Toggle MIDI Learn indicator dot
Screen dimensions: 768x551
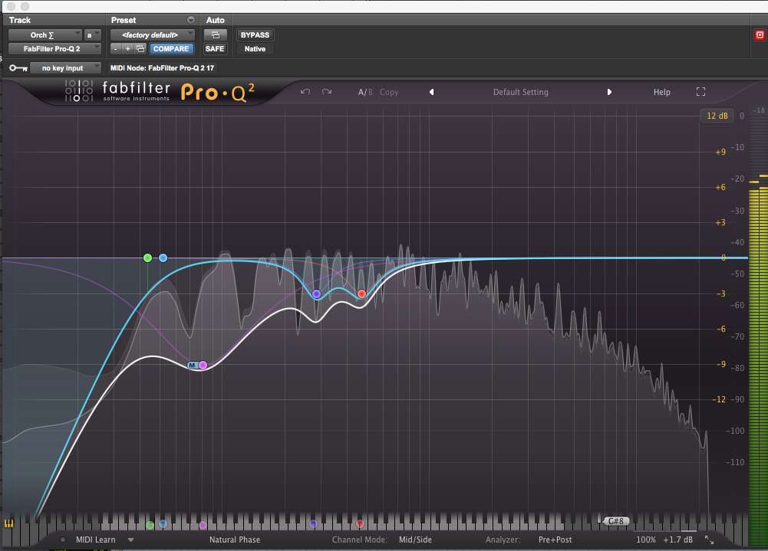[63, 540]
